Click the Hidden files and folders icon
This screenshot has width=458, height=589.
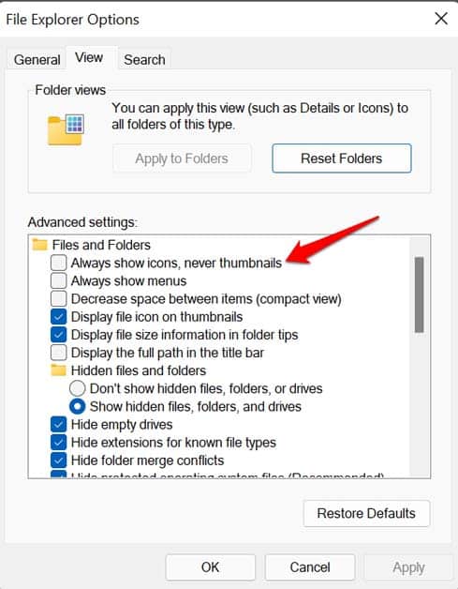pyautogui.click(x=58, y=370)
